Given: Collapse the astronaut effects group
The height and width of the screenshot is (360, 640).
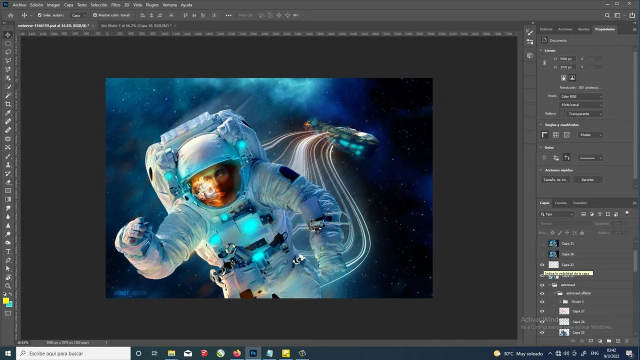Looking at the screenshot, I should coord(555,293).
